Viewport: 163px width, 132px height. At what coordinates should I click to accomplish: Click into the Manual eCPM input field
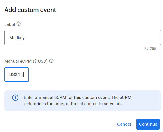point(17,75)
